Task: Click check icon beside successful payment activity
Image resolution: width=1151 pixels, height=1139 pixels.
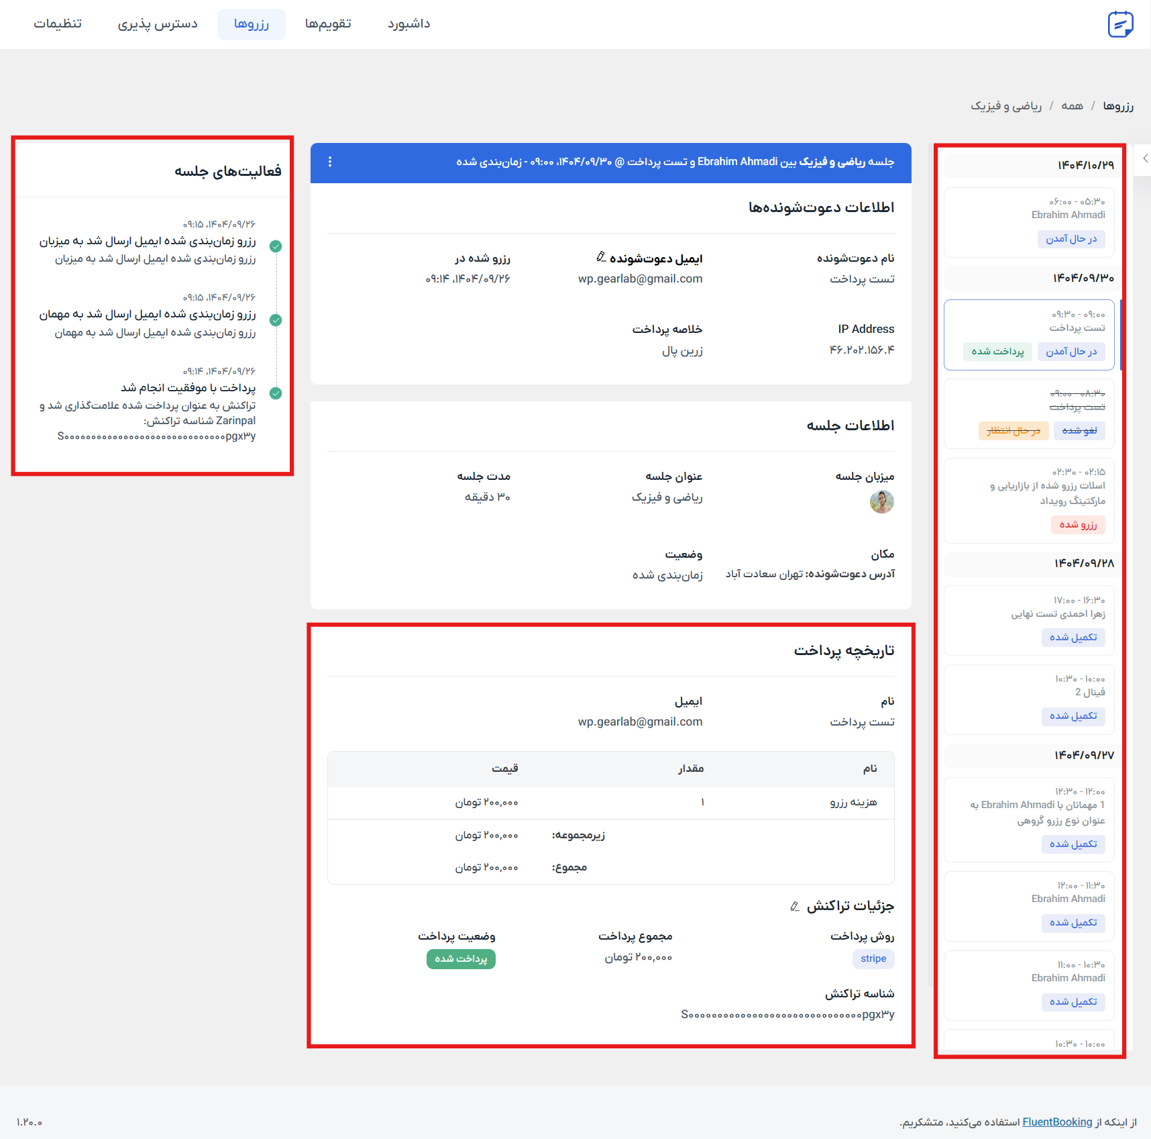Action: (276, 393)
